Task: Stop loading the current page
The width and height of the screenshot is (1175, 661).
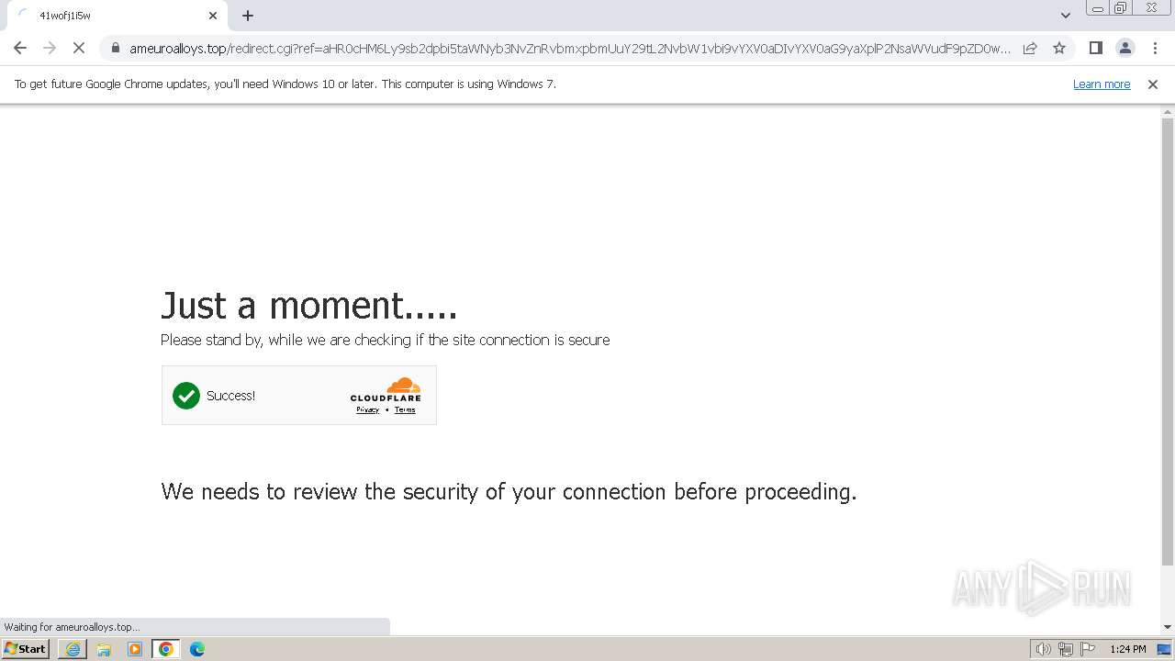Action: (x=79, y=48)
